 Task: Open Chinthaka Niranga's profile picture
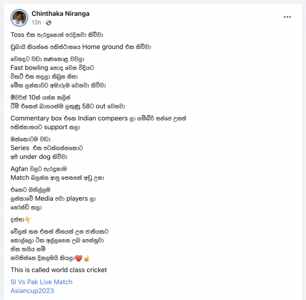(20, 18)
